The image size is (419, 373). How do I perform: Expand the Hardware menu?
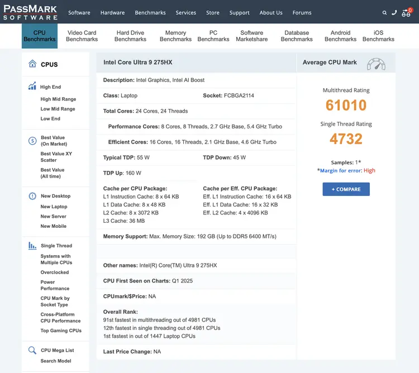(112, 12)
